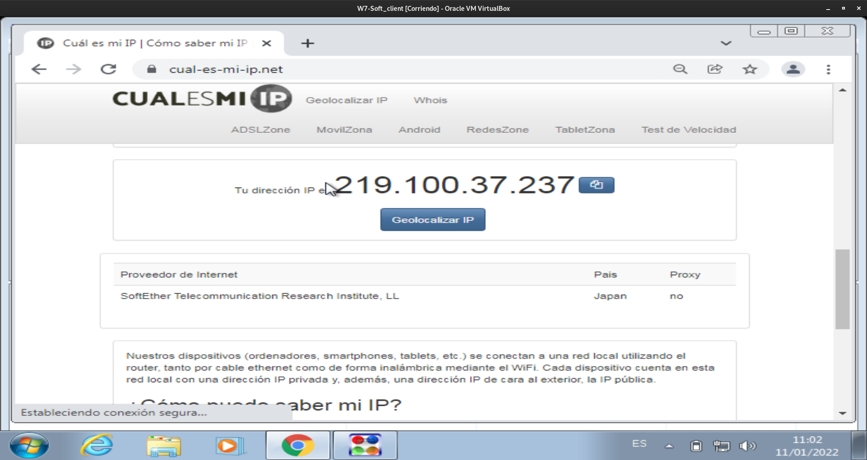Open the Share this page icon
Screen dimensions: 867x460
(715, 69)
